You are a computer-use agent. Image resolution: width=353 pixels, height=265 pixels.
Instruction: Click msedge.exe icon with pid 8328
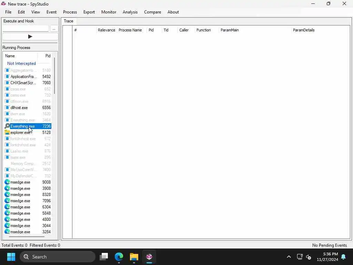click(7, 194)
